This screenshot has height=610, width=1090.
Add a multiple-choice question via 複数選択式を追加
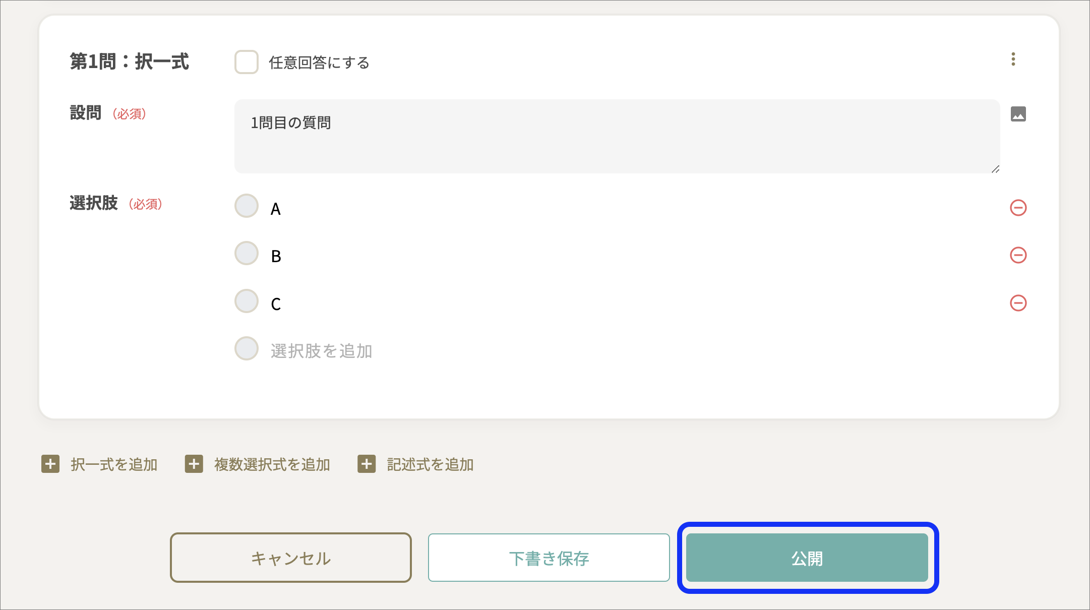tap(272, 464)
